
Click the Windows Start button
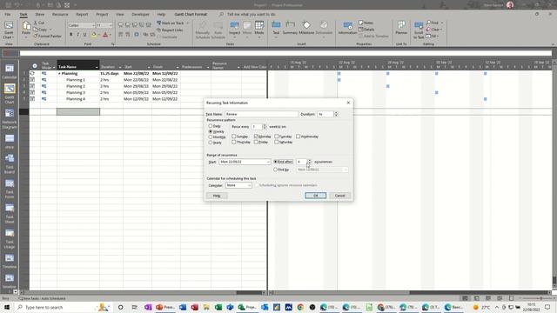click(x=7, y=307)
